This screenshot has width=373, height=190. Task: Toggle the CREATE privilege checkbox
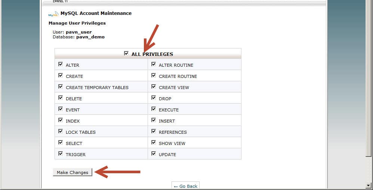click(x=61, y=76)
